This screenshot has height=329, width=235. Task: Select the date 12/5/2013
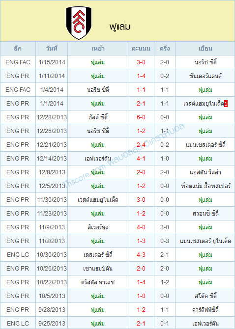pyautogui.click(x=52, y=186)
